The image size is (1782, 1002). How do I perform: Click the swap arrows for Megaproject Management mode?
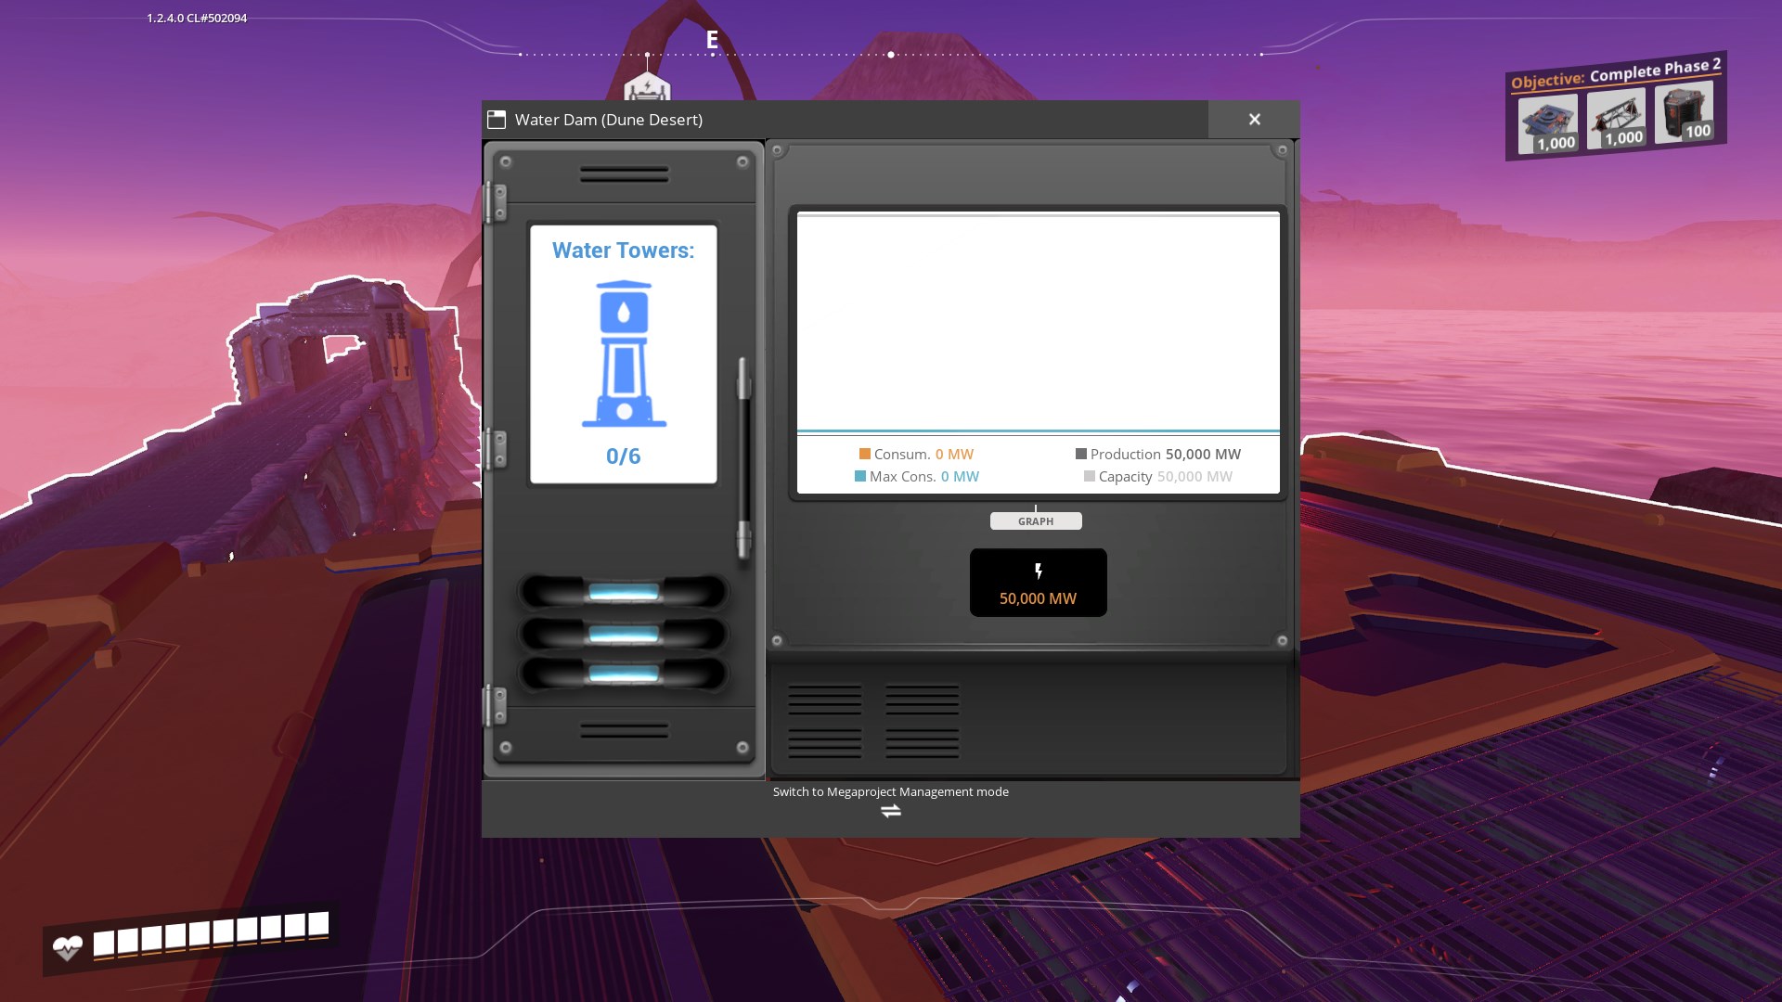click(x=891, y=812)
